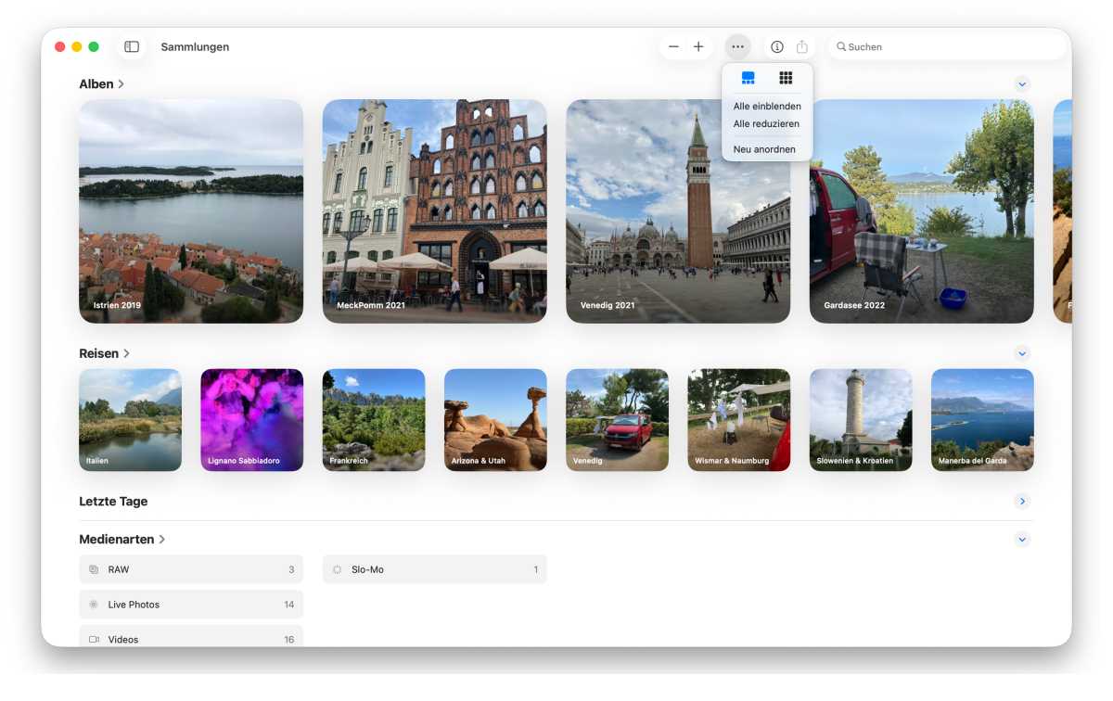1113x701 pixels.
Task: Click the share icon in toolbar
Action: 802,46
